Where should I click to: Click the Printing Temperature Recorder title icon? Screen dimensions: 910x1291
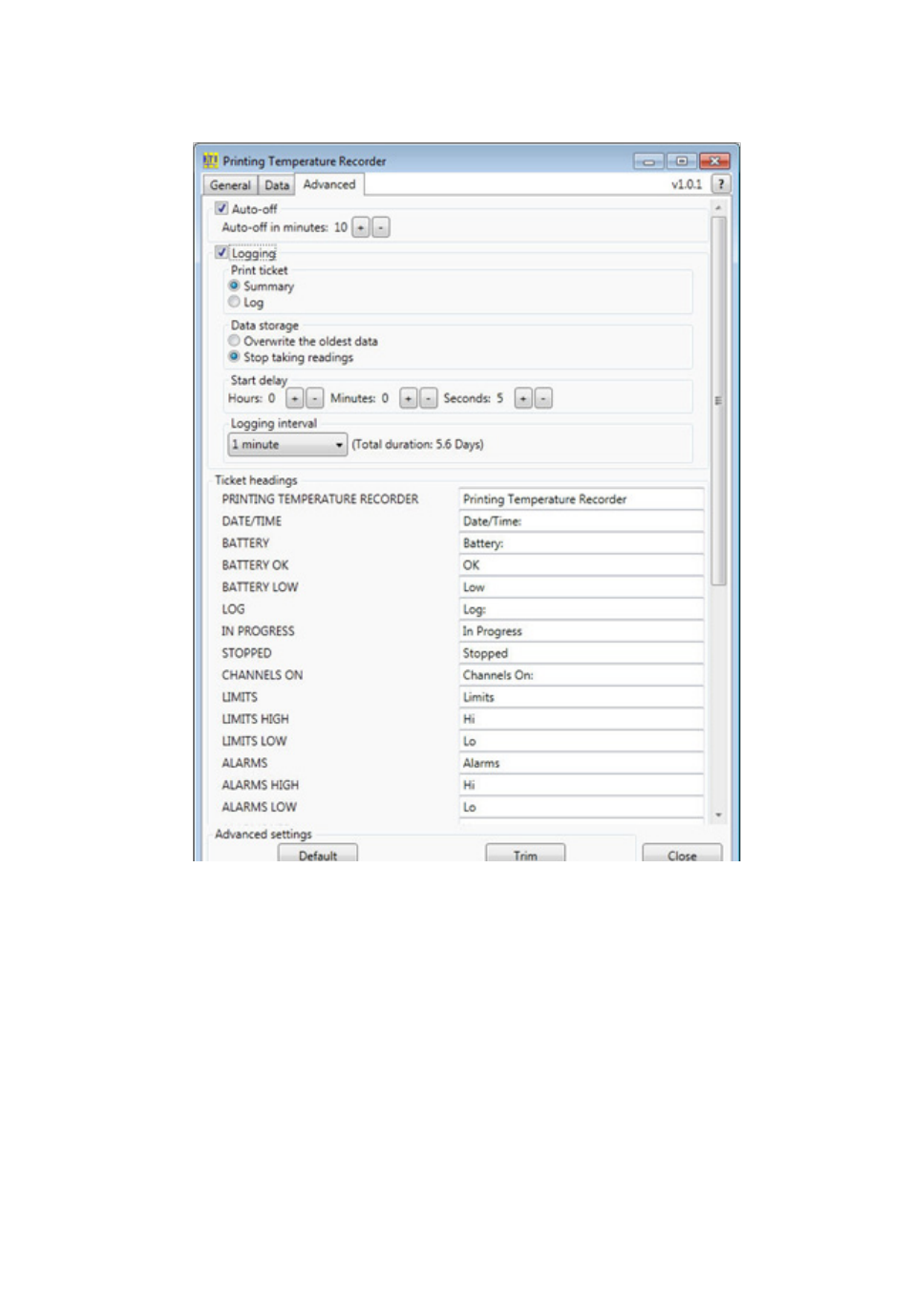(211, 160)
